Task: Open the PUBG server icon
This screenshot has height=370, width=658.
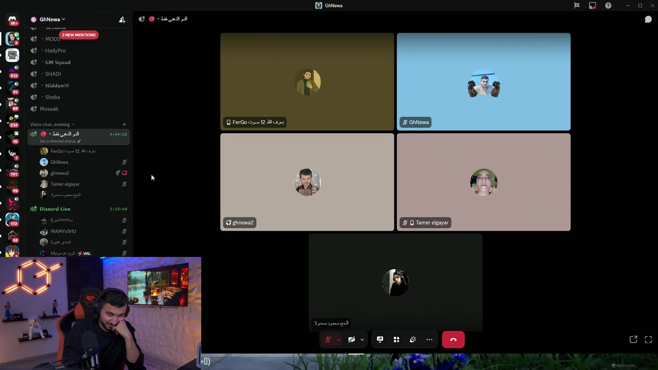Action: [12, 54]
